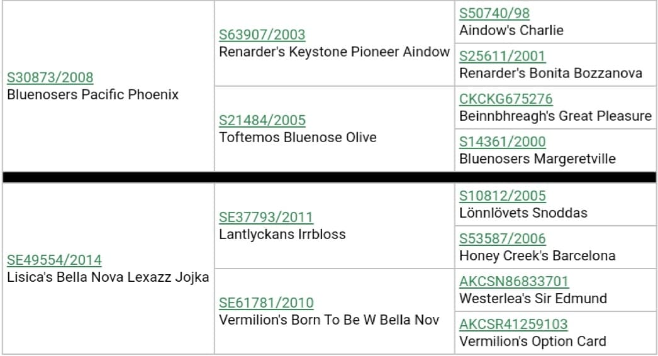Select the Renarder's Keystone Pioneer Aindow name
Viewport: 658px width, 356px height.
335,52
